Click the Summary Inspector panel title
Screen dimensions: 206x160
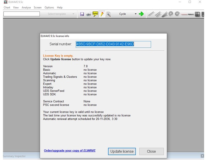pos(14,156)
